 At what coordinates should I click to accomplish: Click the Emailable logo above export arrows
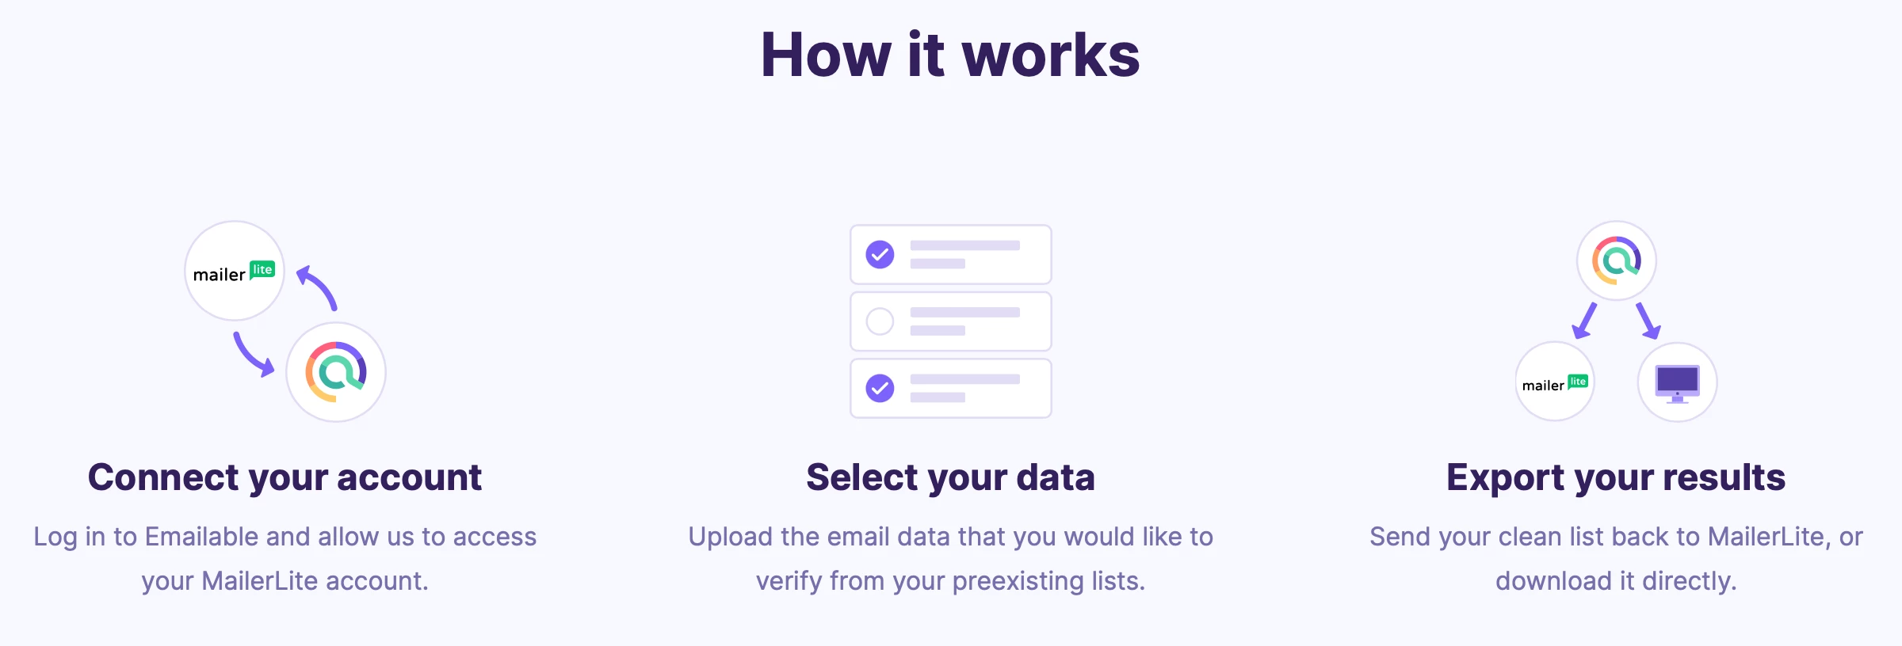tap(1617, 260)
